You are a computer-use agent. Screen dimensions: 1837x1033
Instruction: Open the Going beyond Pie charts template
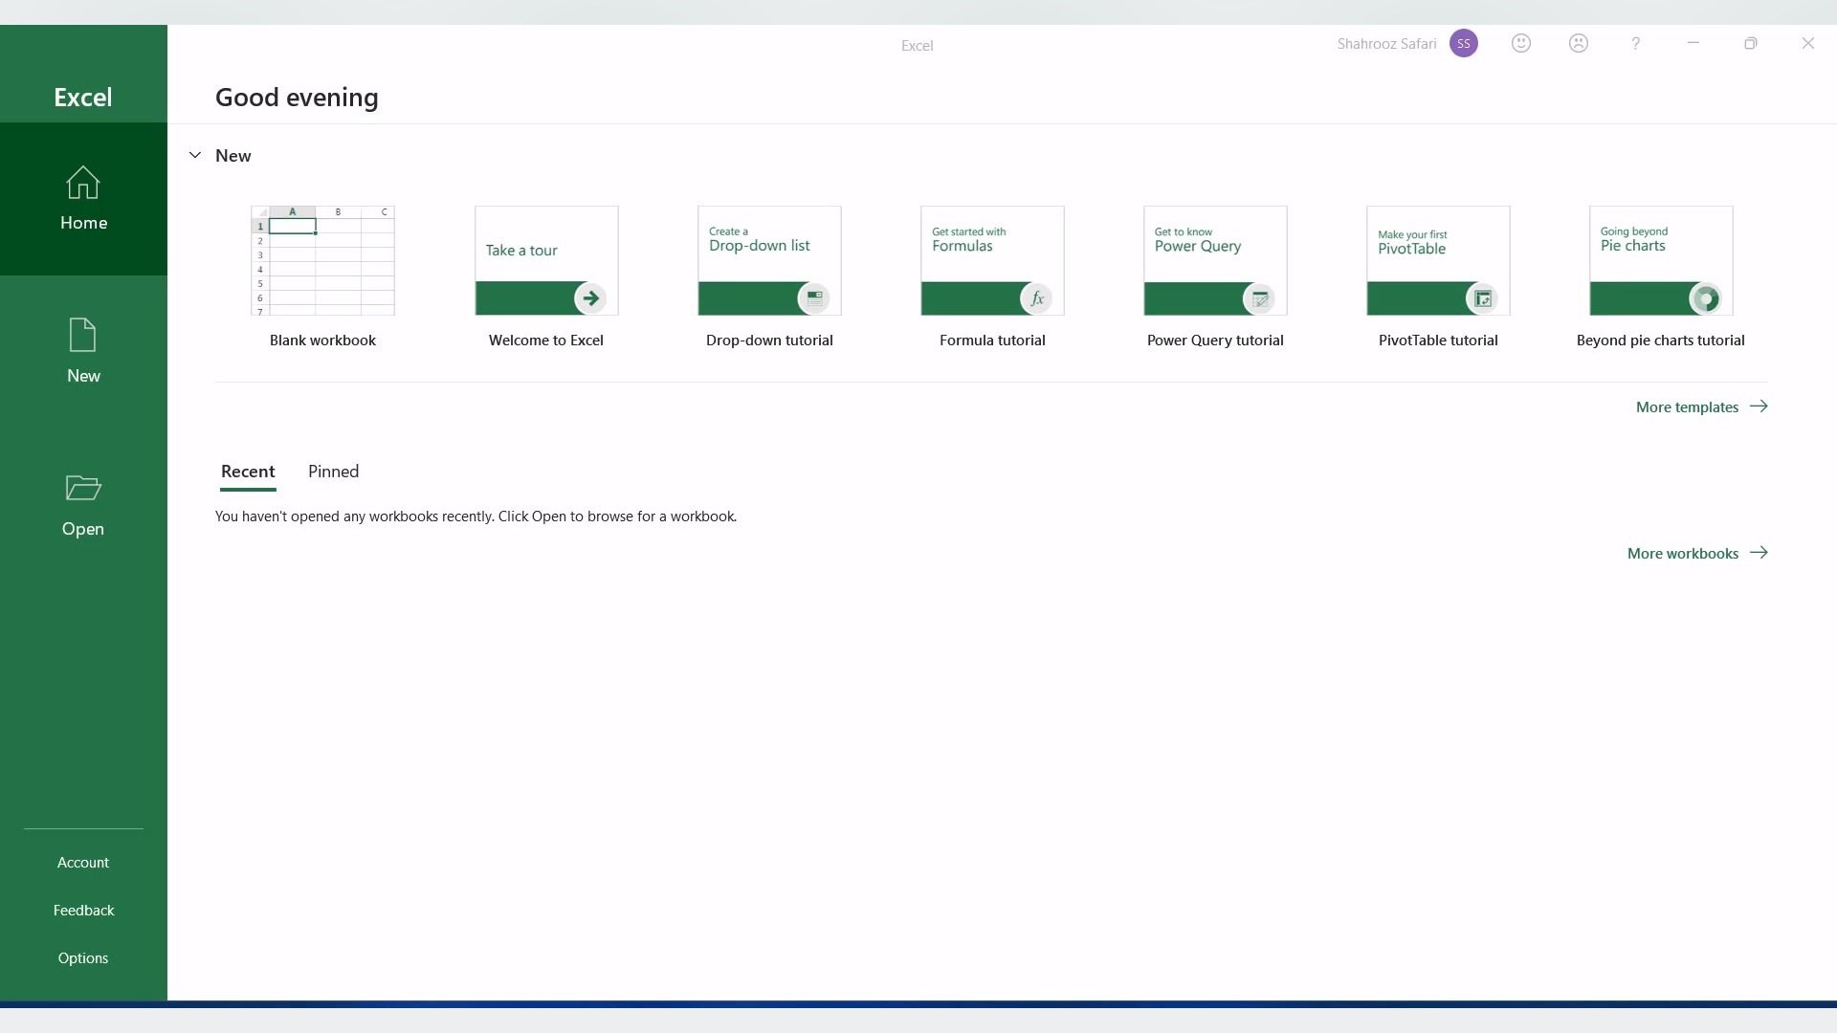point(1661,260)
